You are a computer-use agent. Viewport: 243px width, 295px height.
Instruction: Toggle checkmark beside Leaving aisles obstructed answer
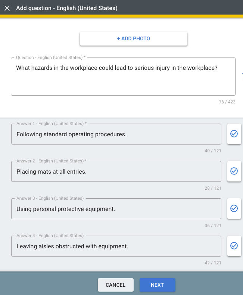tap(234, 246)
